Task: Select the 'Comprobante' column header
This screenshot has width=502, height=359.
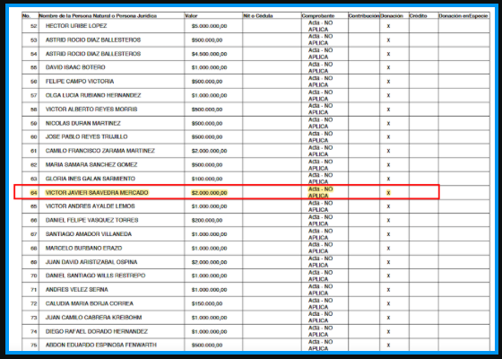Action: coord(318,16)
